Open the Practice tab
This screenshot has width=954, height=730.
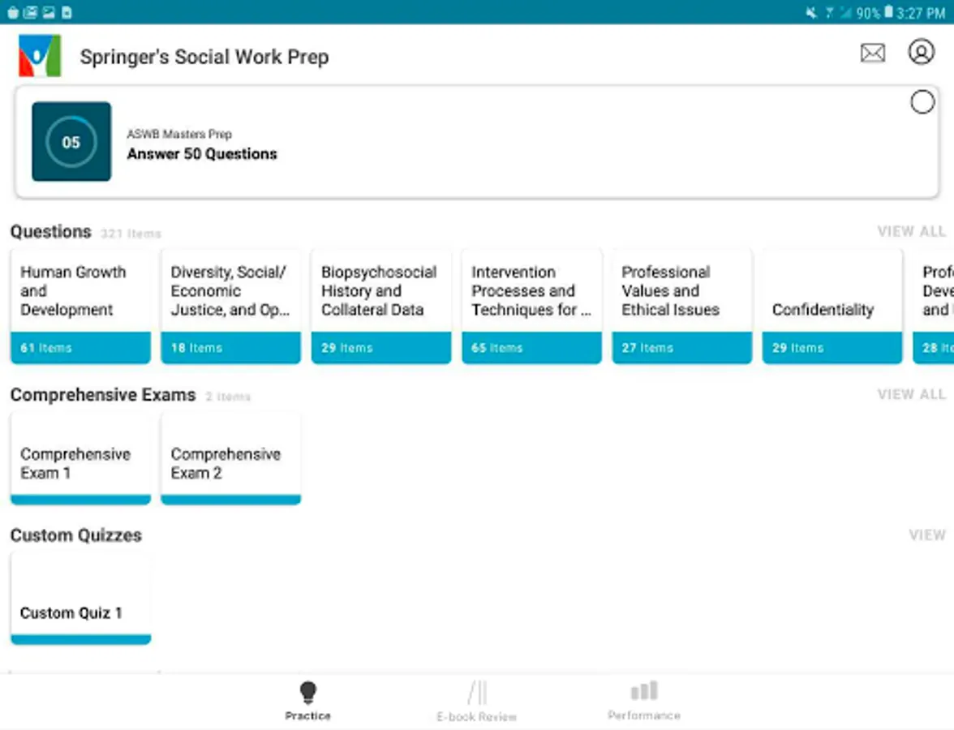308,701
